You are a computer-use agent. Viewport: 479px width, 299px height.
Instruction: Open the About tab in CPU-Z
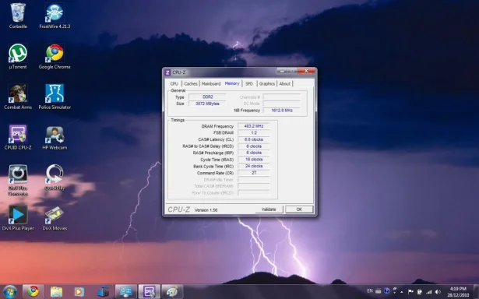(x=285, y=83)
